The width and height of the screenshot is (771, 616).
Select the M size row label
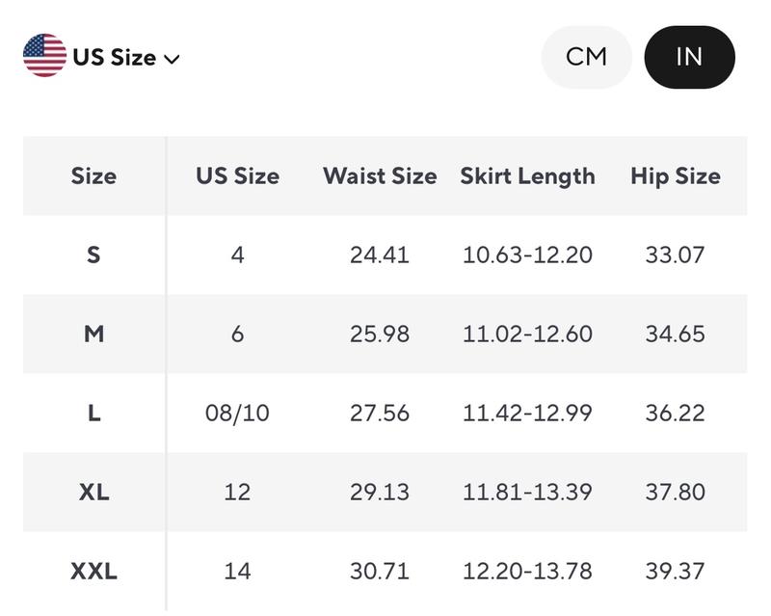coord(93,335)
